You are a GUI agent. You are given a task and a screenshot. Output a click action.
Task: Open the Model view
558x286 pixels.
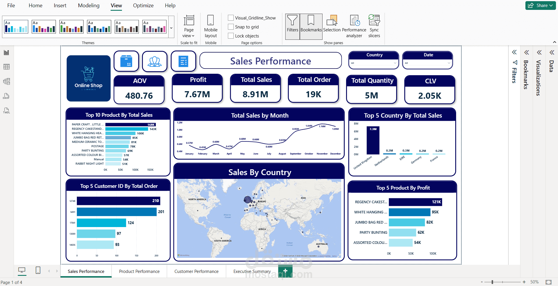(x=6, y=82)
